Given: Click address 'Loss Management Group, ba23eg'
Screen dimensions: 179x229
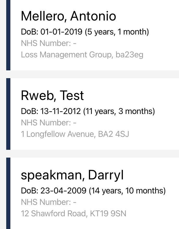Looking at the screenshot, I should [x=82, y=55].
